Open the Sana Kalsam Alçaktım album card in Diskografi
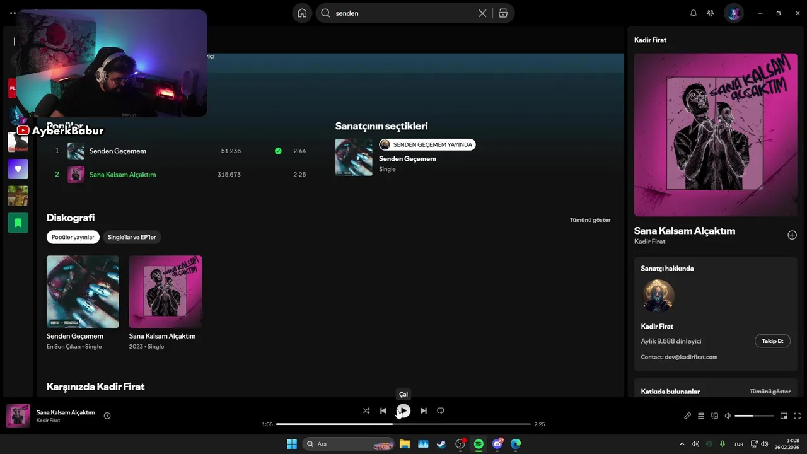The height and width of the screenshot is (454, 807). [x=165, y=303]
